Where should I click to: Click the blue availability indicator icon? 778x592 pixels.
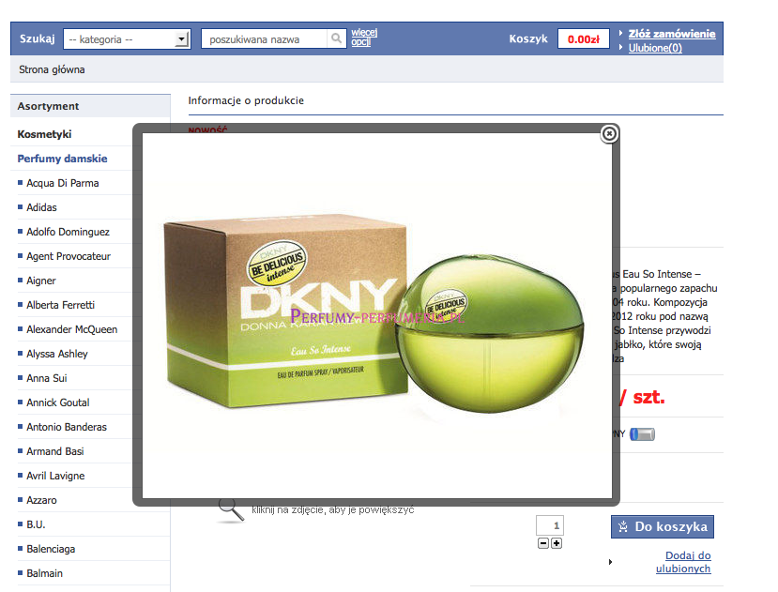coord(643,433)
